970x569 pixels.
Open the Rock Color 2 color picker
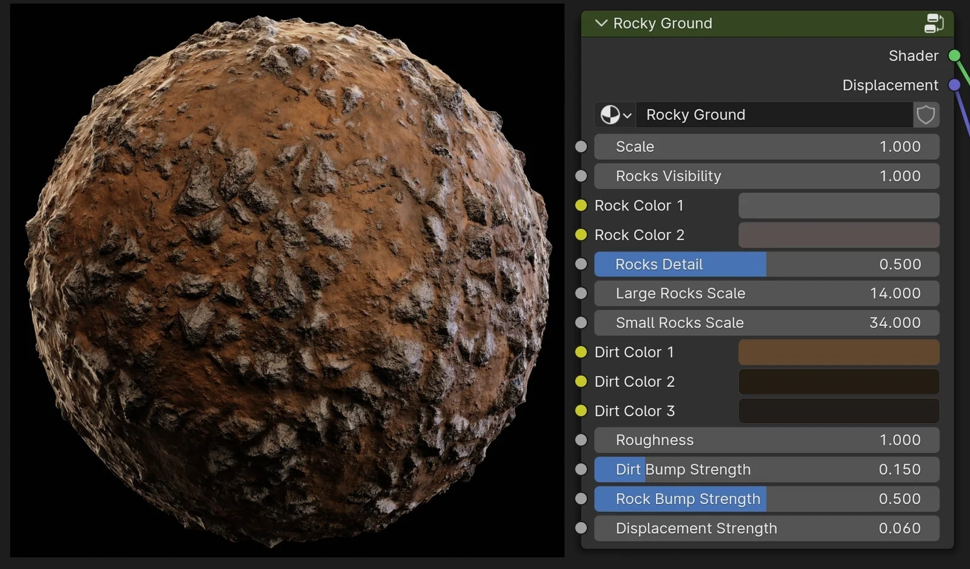click(x=838, y=235)
